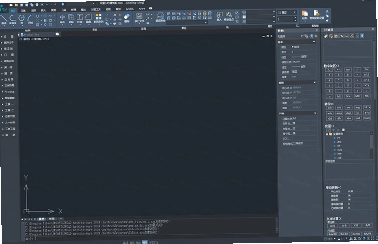Viewport: 378px width, 244px height.
Task: Select the Copy (复制) modify tool
Action: tap(71, 19)
